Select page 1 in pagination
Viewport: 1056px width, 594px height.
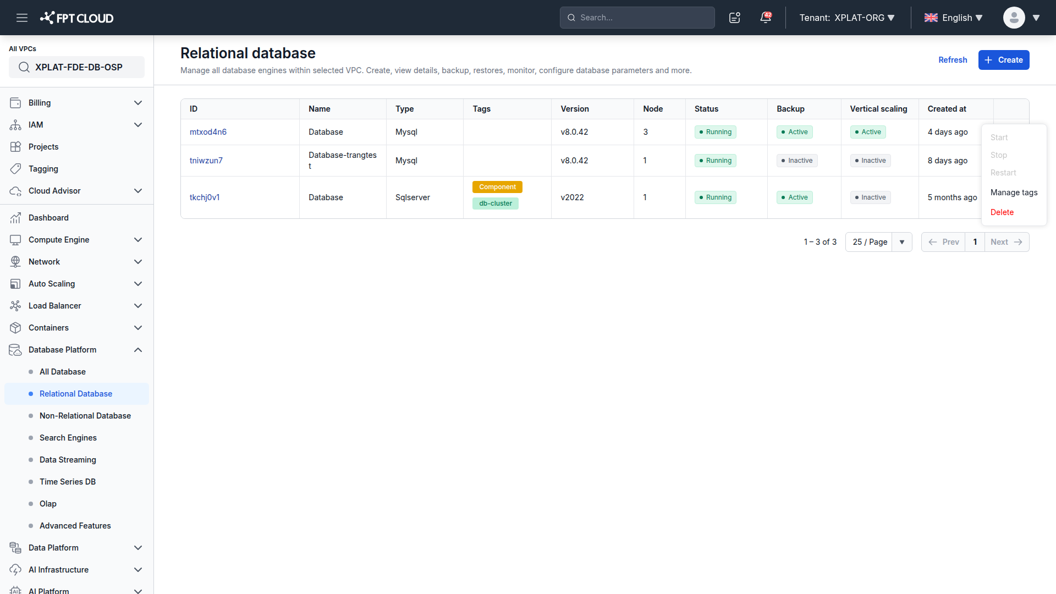[975, 242]
